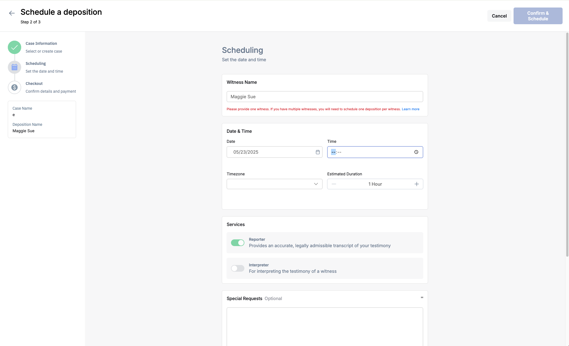Enable the Interpreter service toggle

[238, 268]
